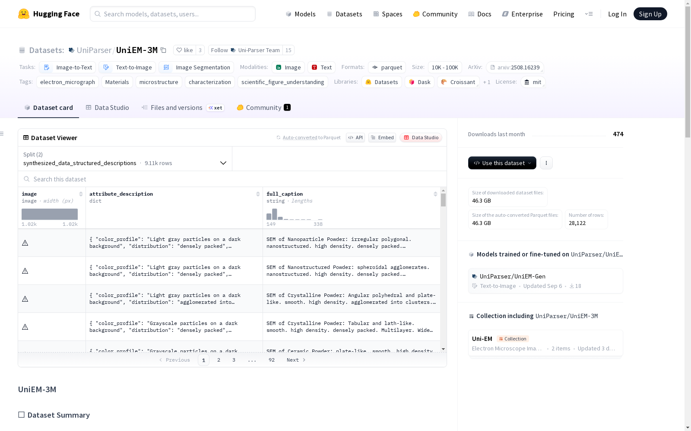Open the Use this dataset dropdown
This screenshot has width=691, height=431.
point(502,163)
